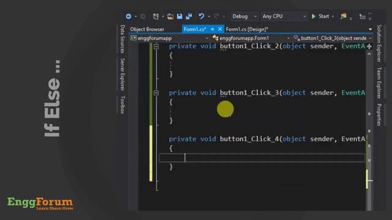Click the find-in-files icon right of Start
The height and width of the screenshot is (220, 392).
point(344,16)
